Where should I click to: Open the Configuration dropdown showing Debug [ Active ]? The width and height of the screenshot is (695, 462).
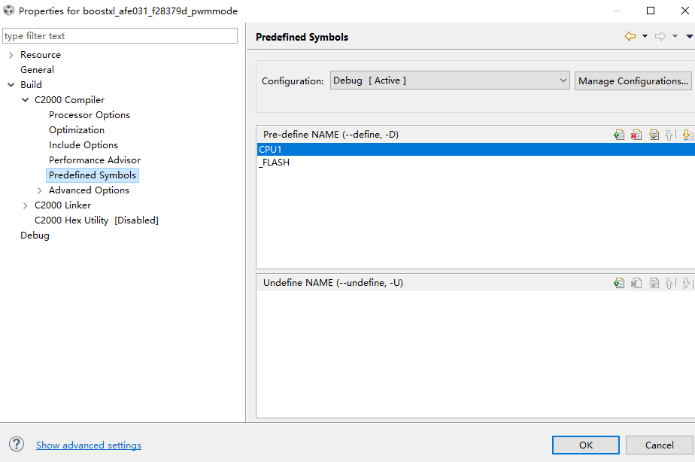point(450,81)
